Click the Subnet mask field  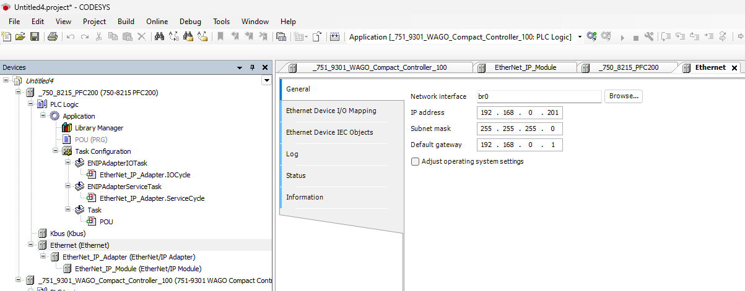[520, 129]
